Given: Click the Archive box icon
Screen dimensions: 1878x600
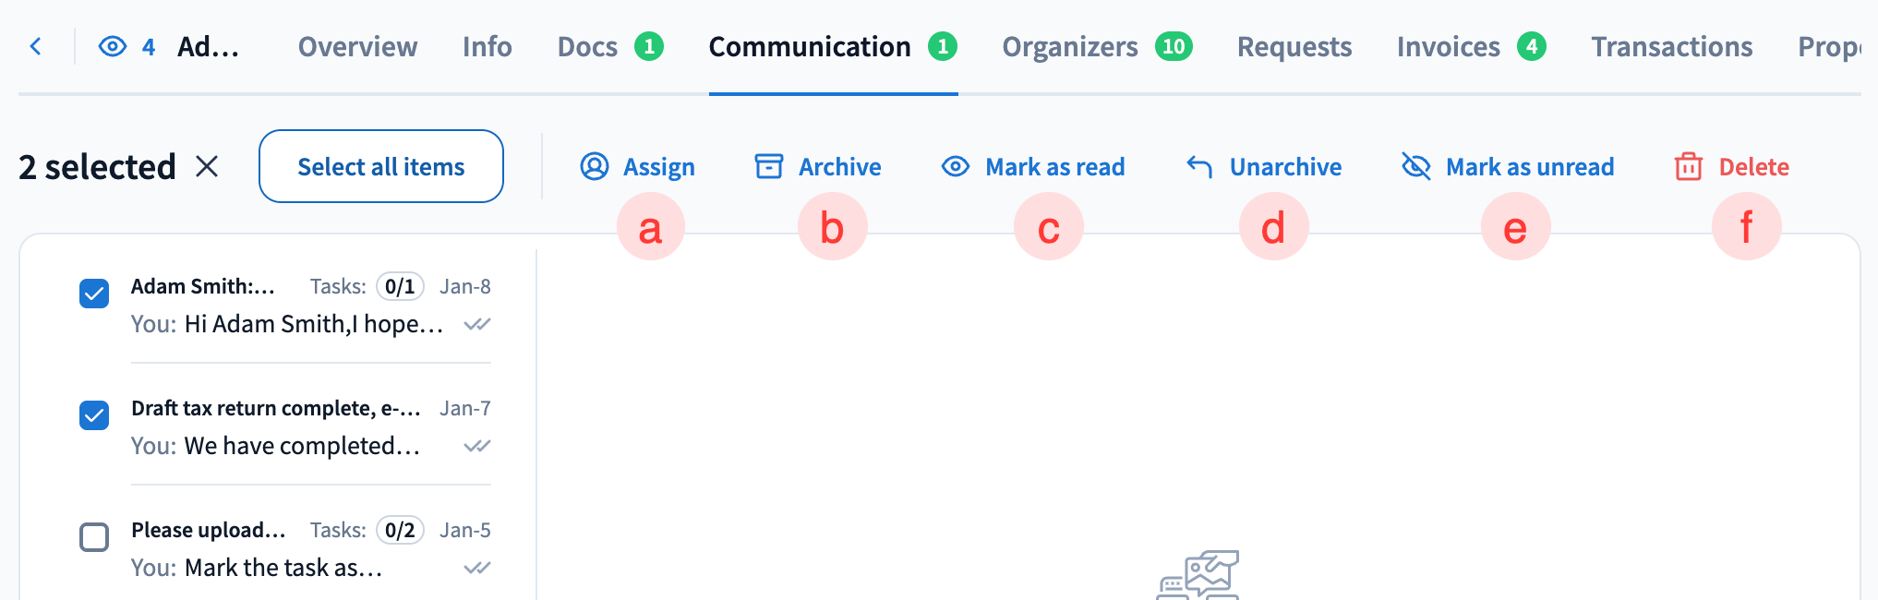Looking at the screenshot, I should point(769,166).
